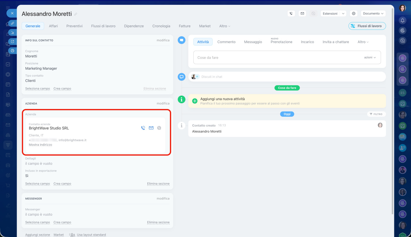Open the Documento dropdown menu
This screenshot has height=237, width=411.
pos(373,13)
